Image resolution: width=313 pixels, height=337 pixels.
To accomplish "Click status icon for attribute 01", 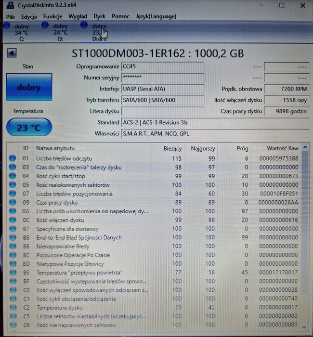I will (x=13, y=158).
